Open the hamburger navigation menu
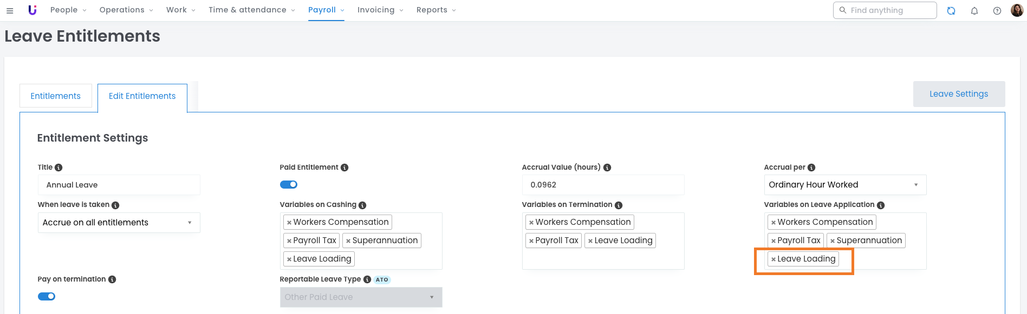Image resolution: width=1027 pixels, height=314 pixels. coord(10,10)
